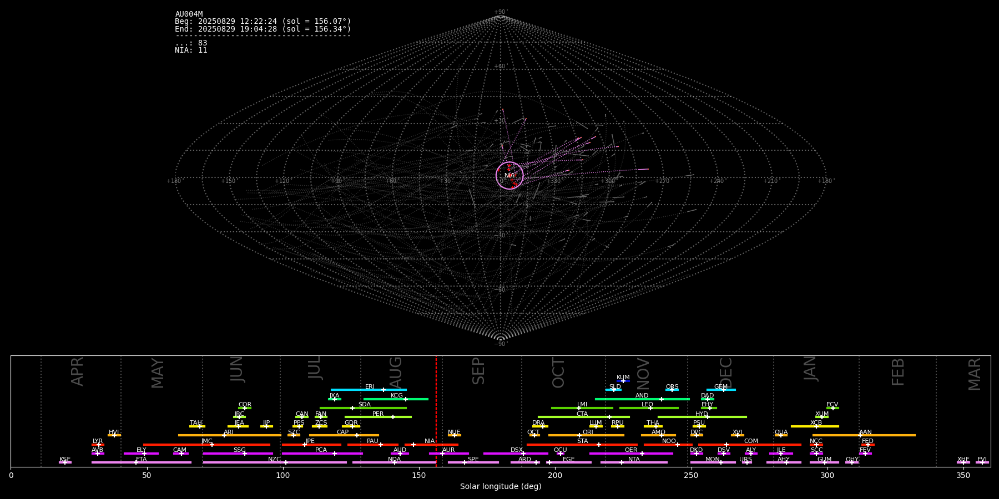Click the NZC shower label
The image size is (999, 499).
point(274,460)
